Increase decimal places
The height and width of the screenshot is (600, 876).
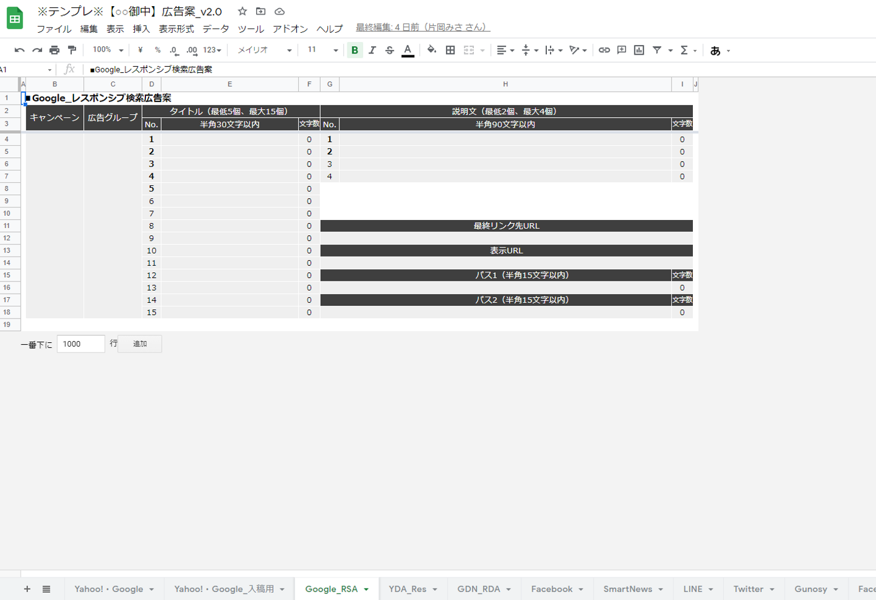pos(192,50)
